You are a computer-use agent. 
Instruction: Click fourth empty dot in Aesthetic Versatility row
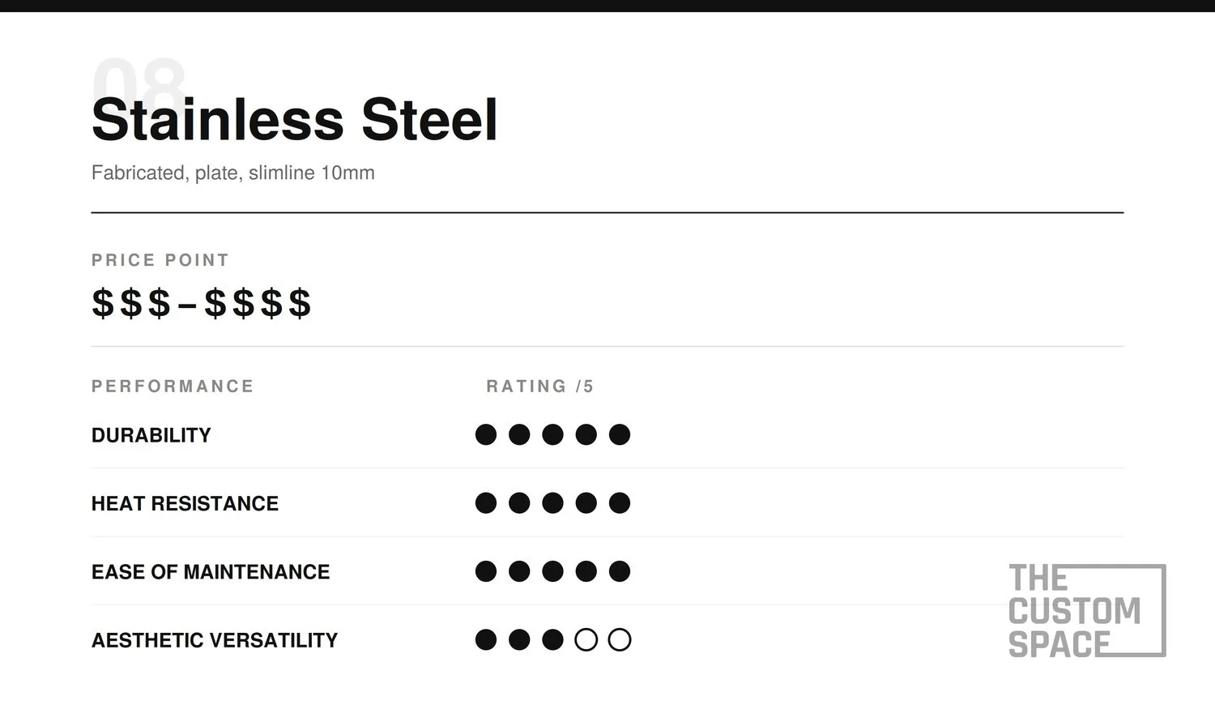pyautogui.click(x=586, y=640)
